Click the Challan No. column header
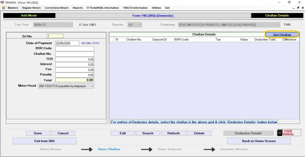The width and height of the screenshot is (305, 157). pyautogui.click(x=138, y=39)
